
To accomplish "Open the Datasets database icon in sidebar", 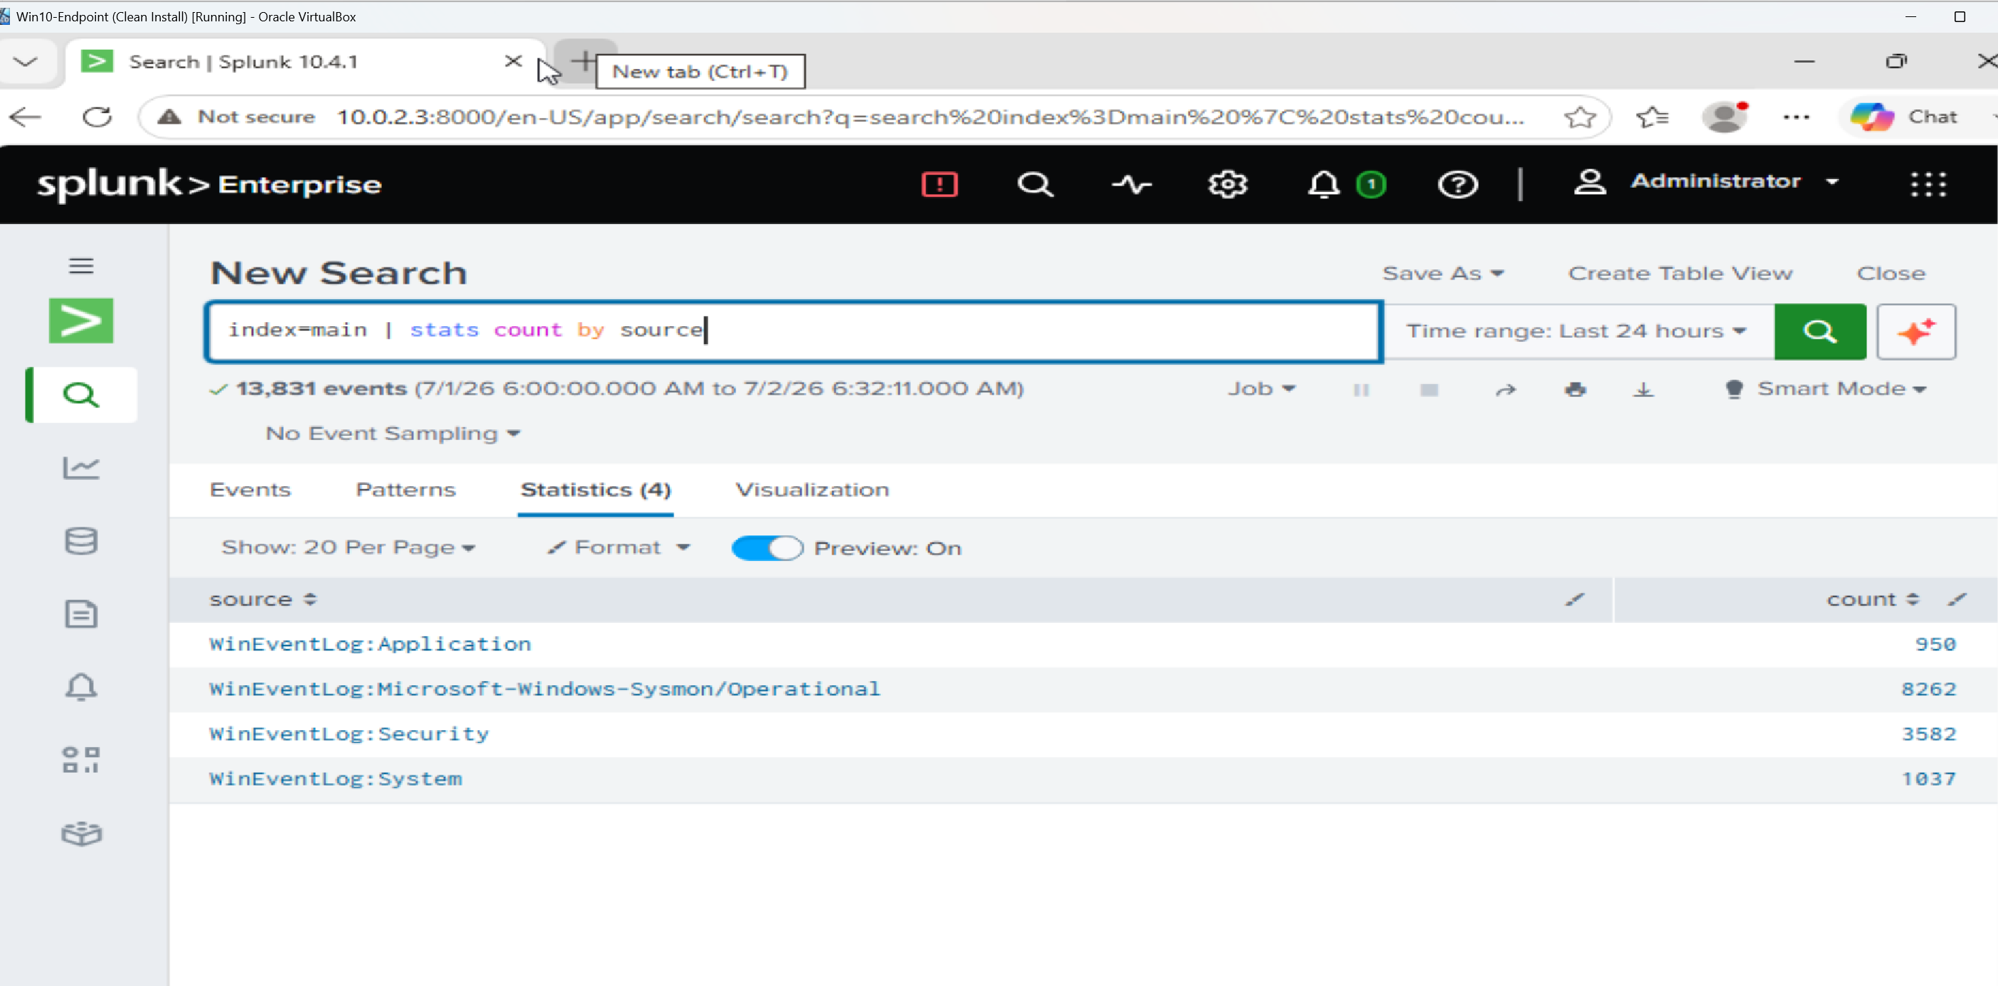I will tap(81, 540).
